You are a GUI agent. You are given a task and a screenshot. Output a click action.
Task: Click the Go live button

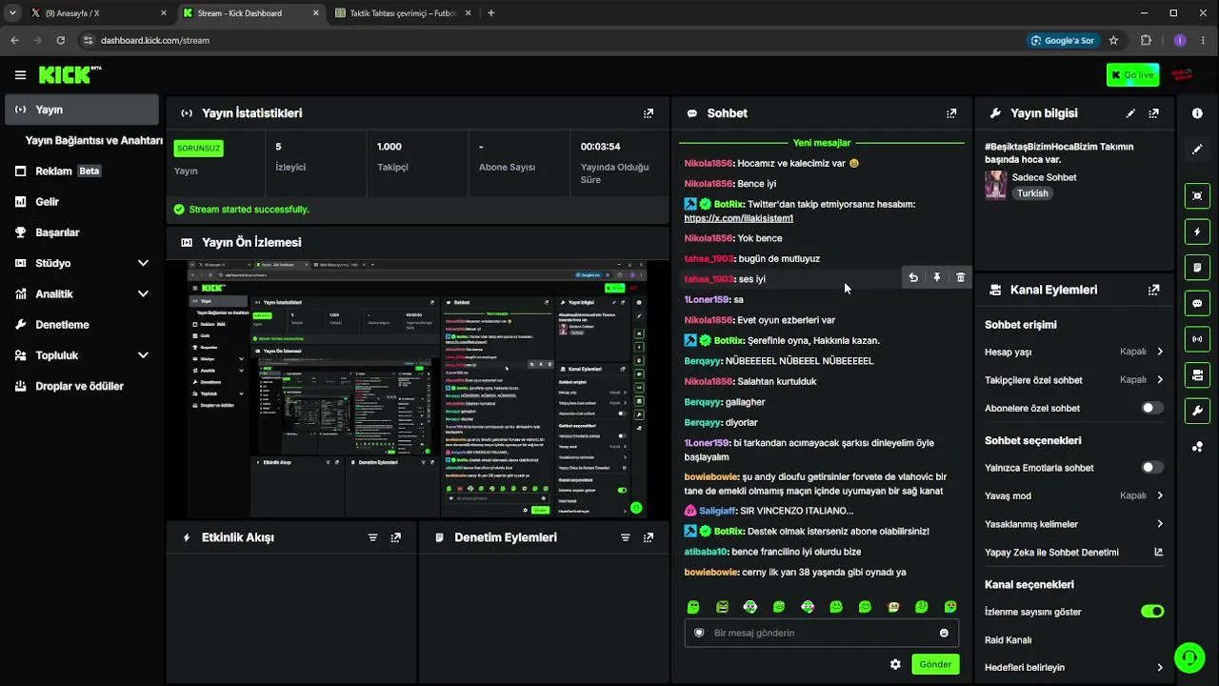click(1132, 75)
